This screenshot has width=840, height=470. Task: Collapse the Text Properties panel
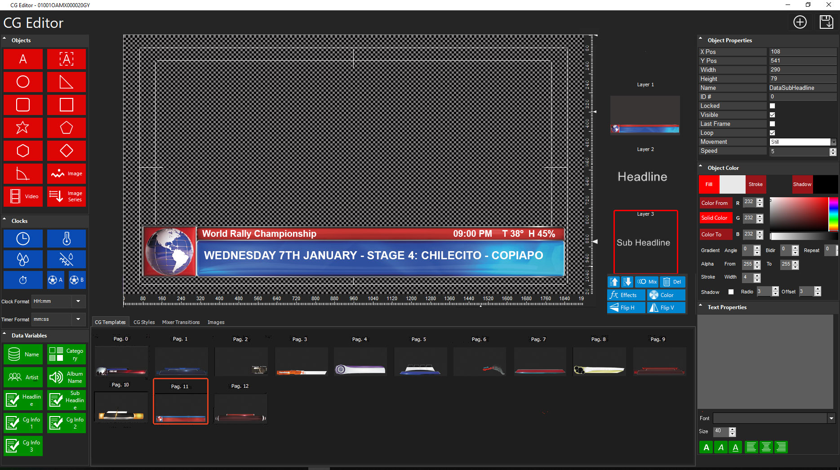pos(701,306)
